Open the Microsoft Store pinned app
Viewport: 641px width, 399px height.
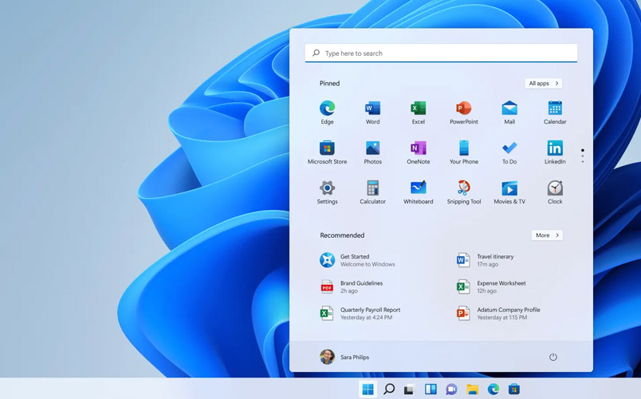tap(327, 148)
